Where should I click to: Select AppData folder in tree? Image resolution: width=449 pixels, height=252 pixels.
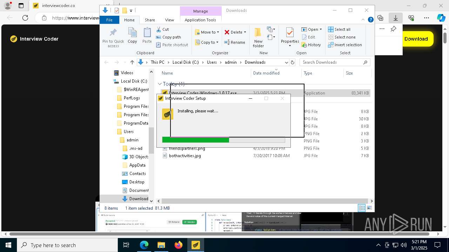click(134, 165)
